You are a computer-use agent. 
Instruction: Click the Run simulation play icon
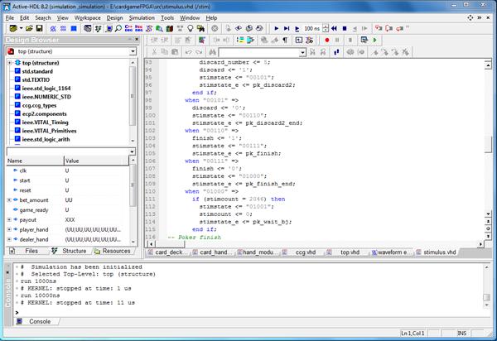pyautogui.click(x=277, y=28)
